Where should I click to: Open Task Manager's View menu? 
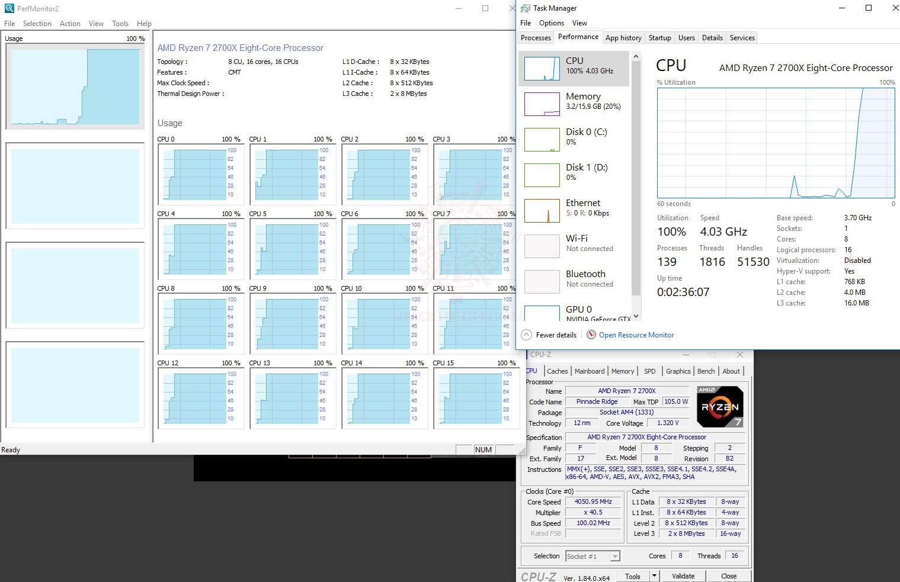(x=579, y=23)
